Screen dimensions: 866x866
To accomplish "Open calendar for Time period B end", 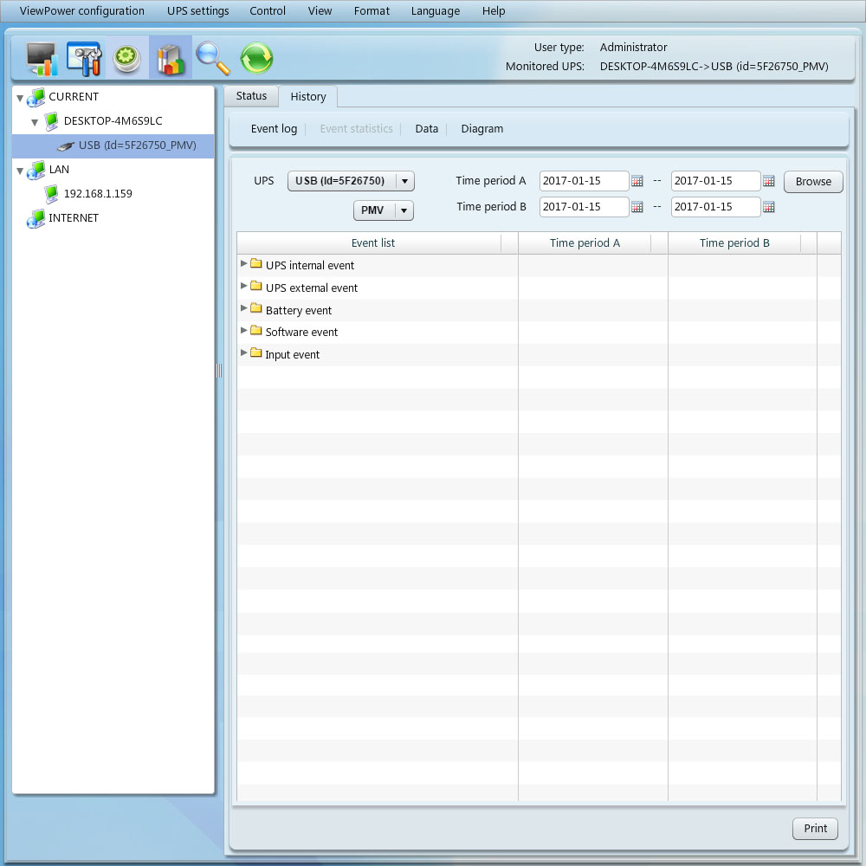I will click(768, 207).
